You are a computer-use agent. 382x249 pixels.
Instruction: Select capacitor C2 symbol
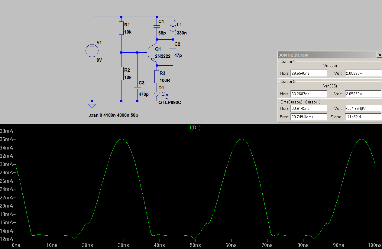(173, 48)
